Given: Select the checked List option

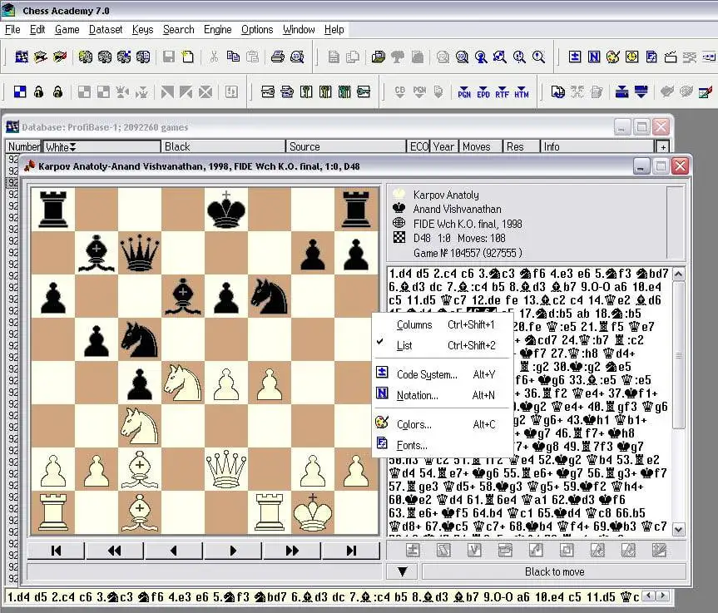Looking at the screenshot, I should coord(404,345).
